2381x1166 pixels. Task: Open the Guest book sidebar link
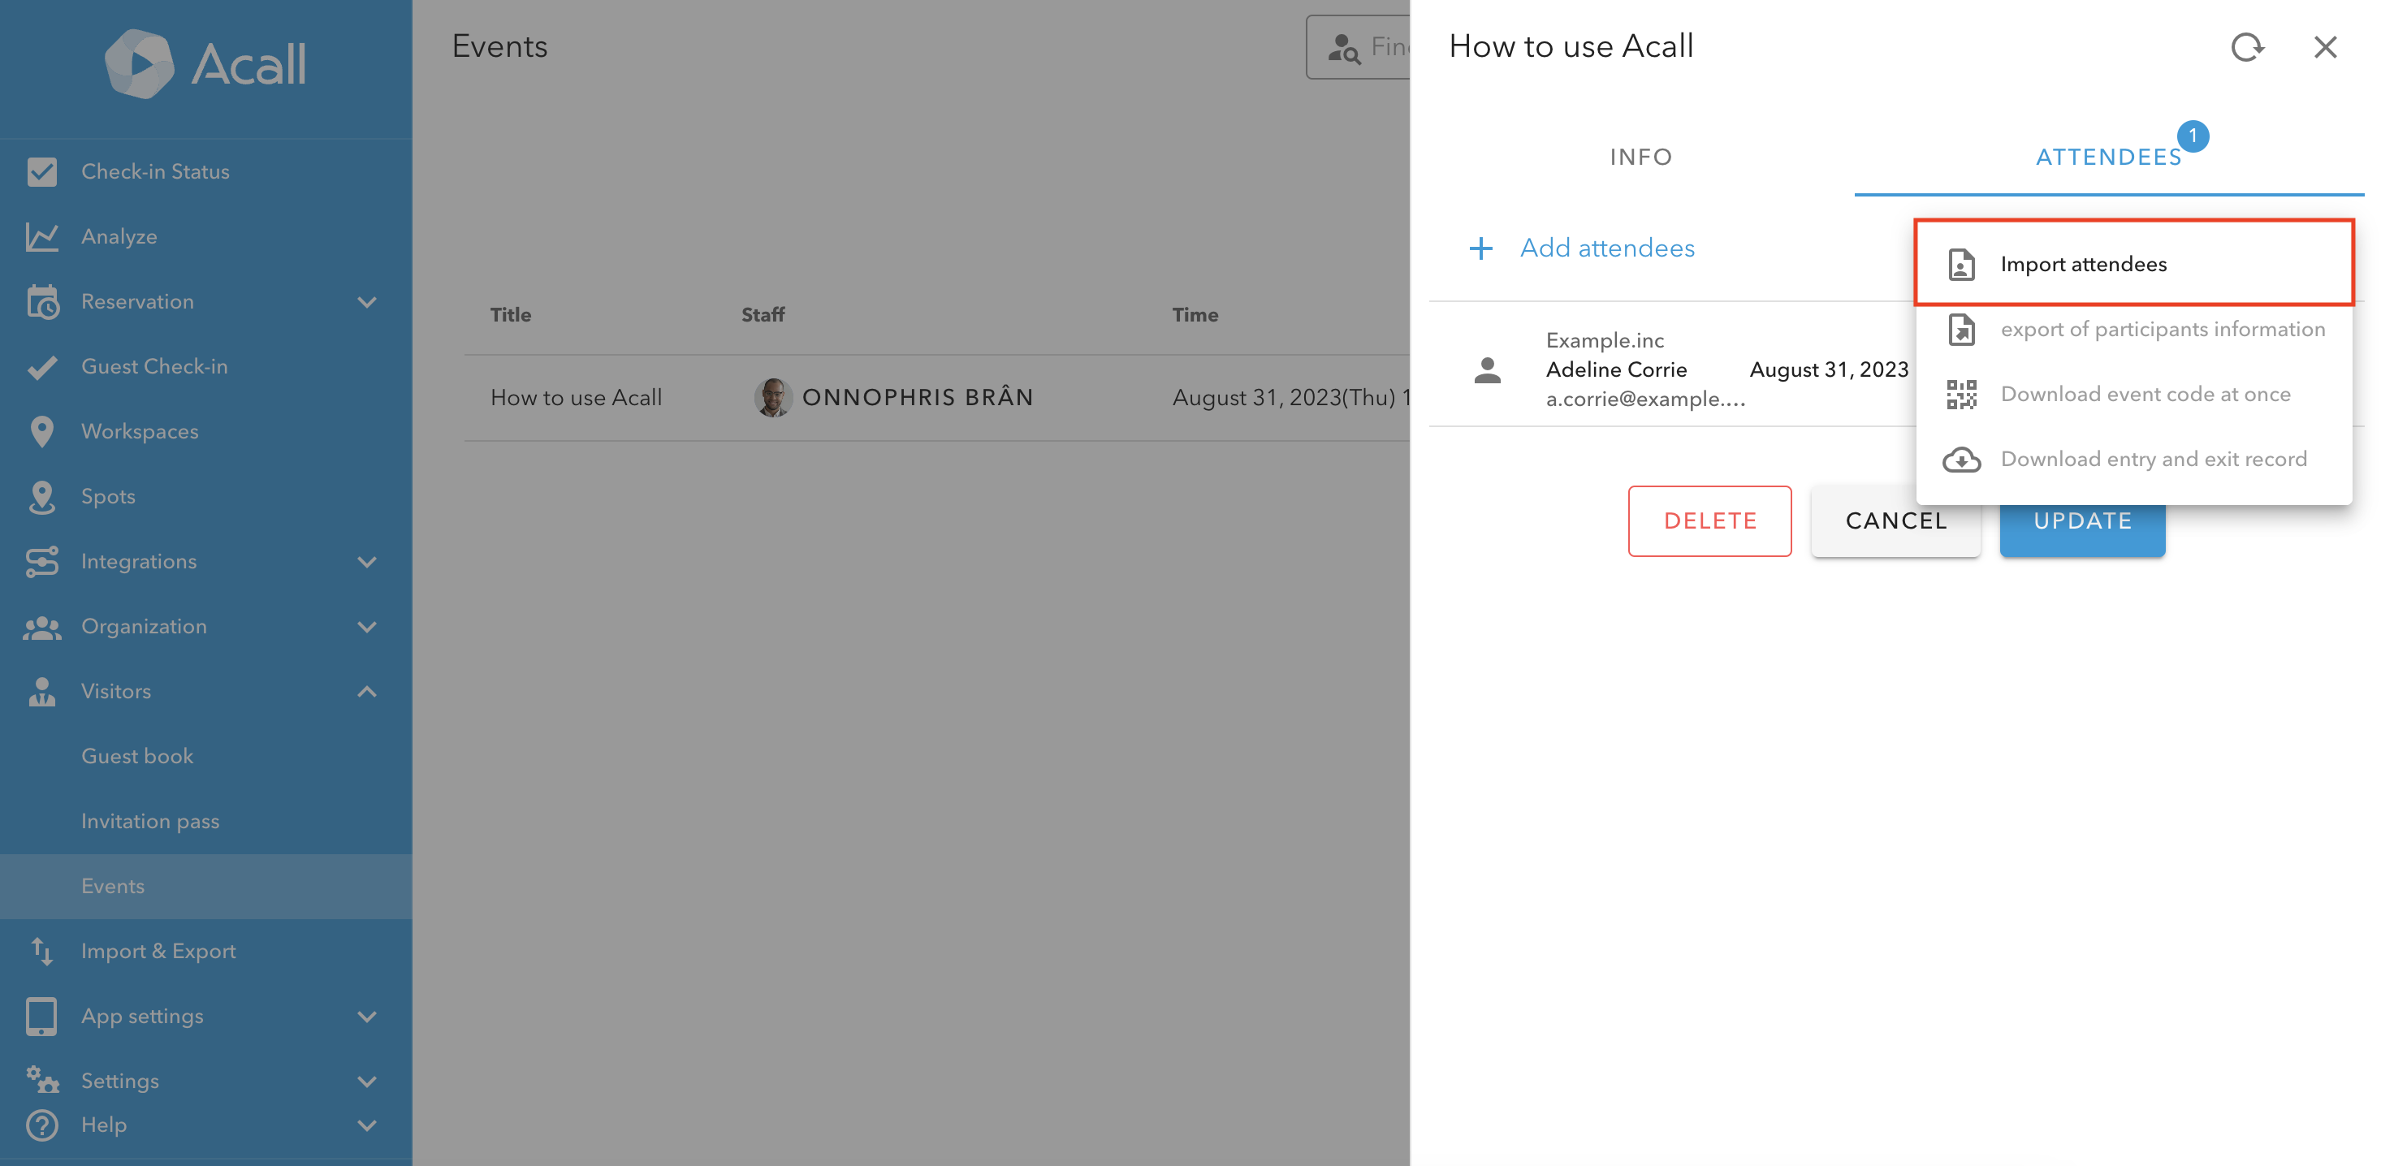pyautogui.click(x=136, y=756)
